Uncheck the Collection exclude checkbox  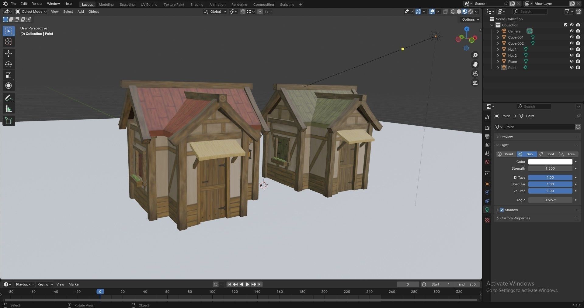coord(566,25)
